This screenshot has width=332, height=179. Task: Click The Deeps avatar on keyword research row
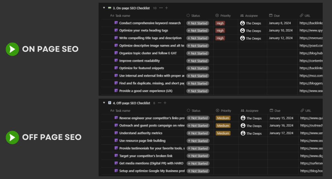242,23
